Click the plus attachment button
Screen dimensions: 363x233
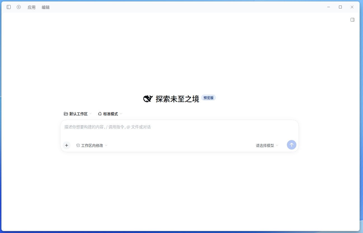pyautogui.click(x=67, y=145)
